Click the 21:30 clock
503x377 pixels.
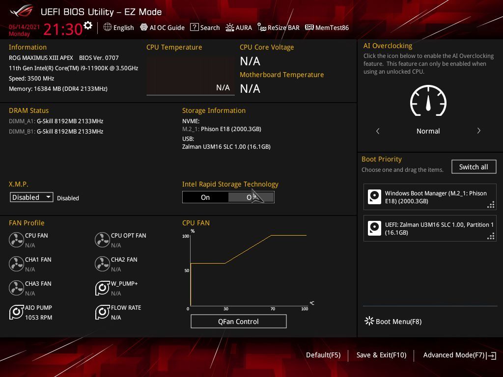click(63, 29)
